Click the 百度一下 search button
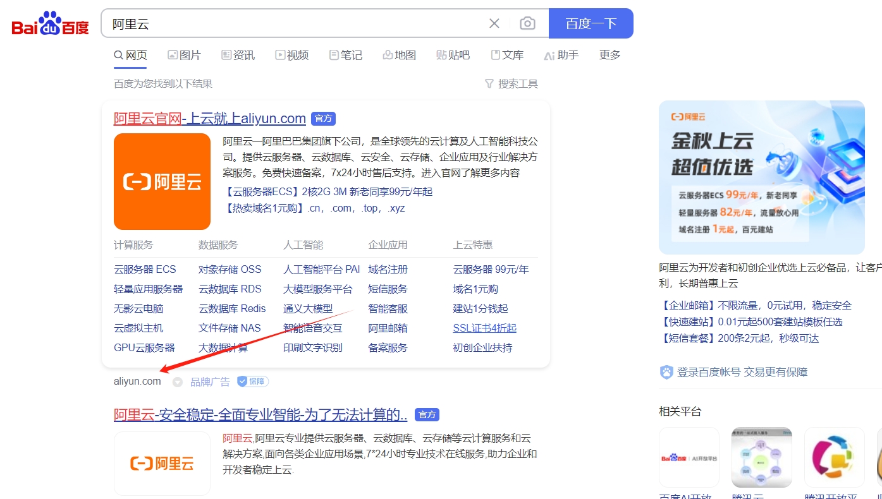 tap(591, 23)
